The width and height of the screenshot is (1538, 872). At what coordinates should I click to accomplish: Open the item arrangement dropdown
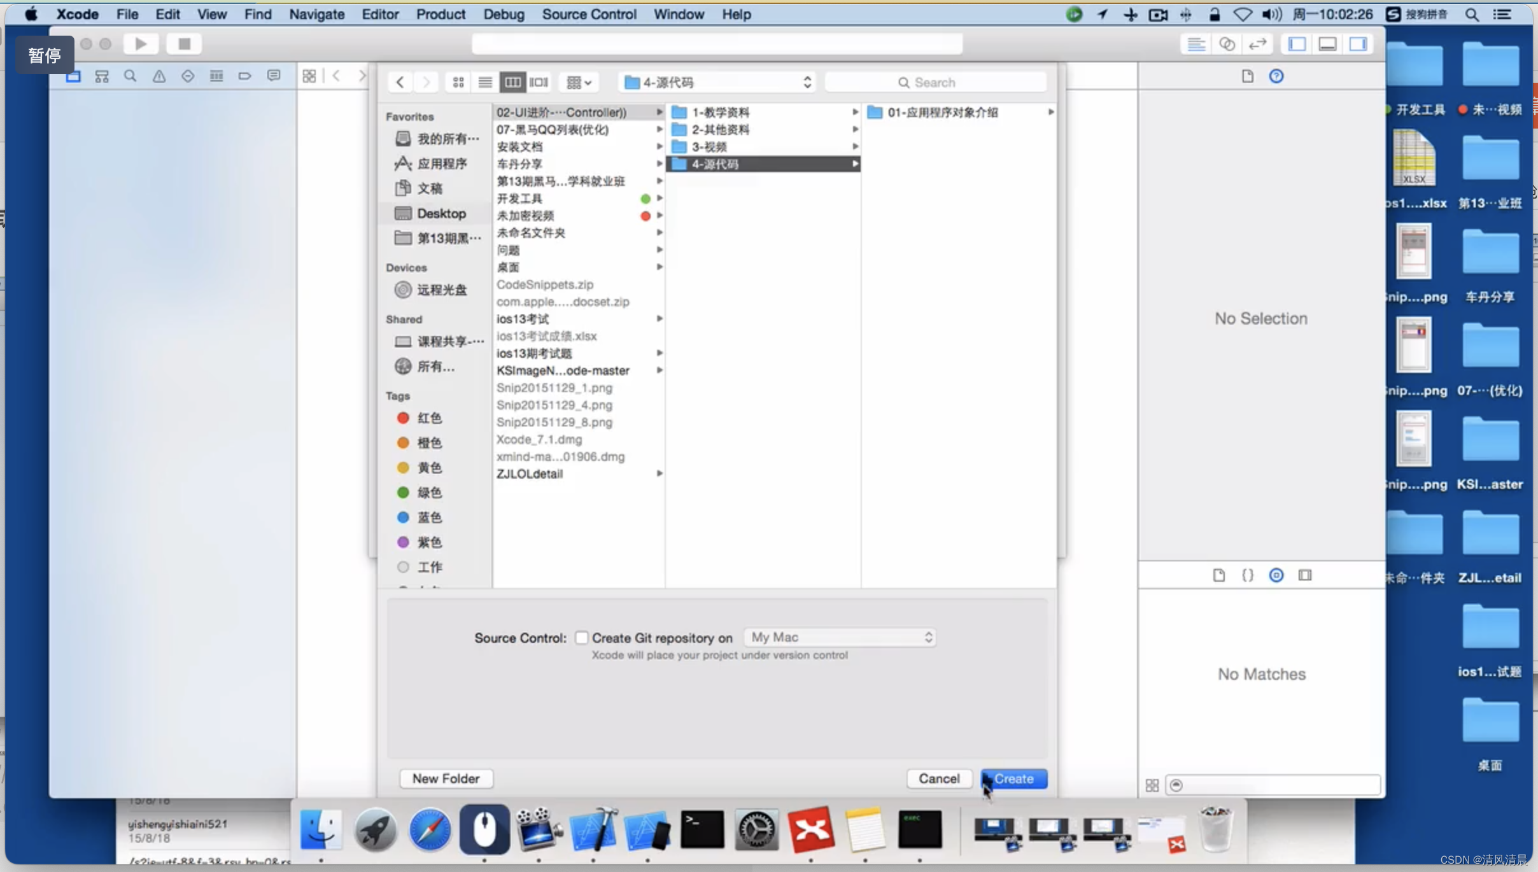pyautogui.click(x=579, y=82)
